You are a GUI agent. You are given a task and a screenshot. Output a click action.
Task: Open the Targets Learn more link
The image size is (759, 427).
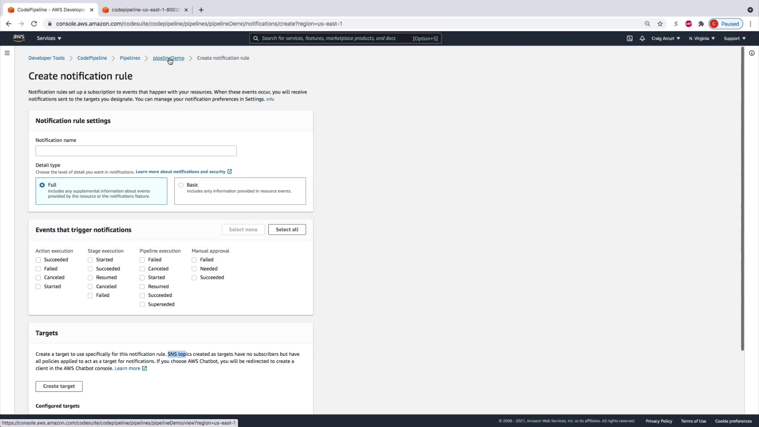pos(131,369)
